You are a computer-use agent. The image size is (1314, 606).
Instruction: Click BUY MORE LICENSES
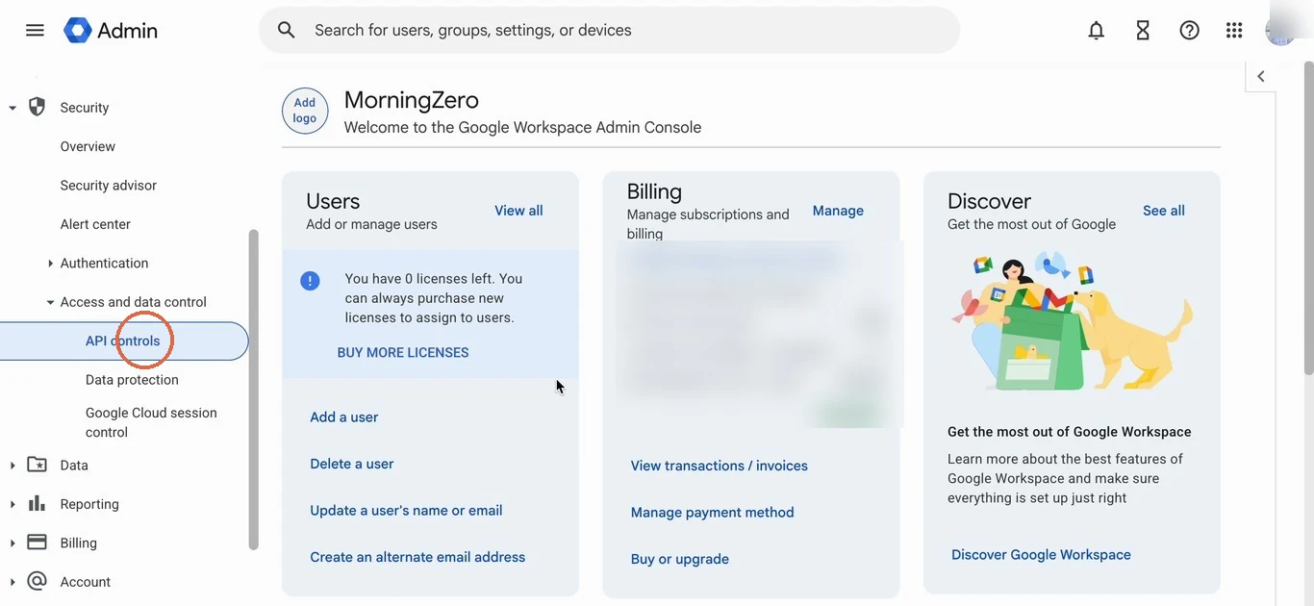403,352
